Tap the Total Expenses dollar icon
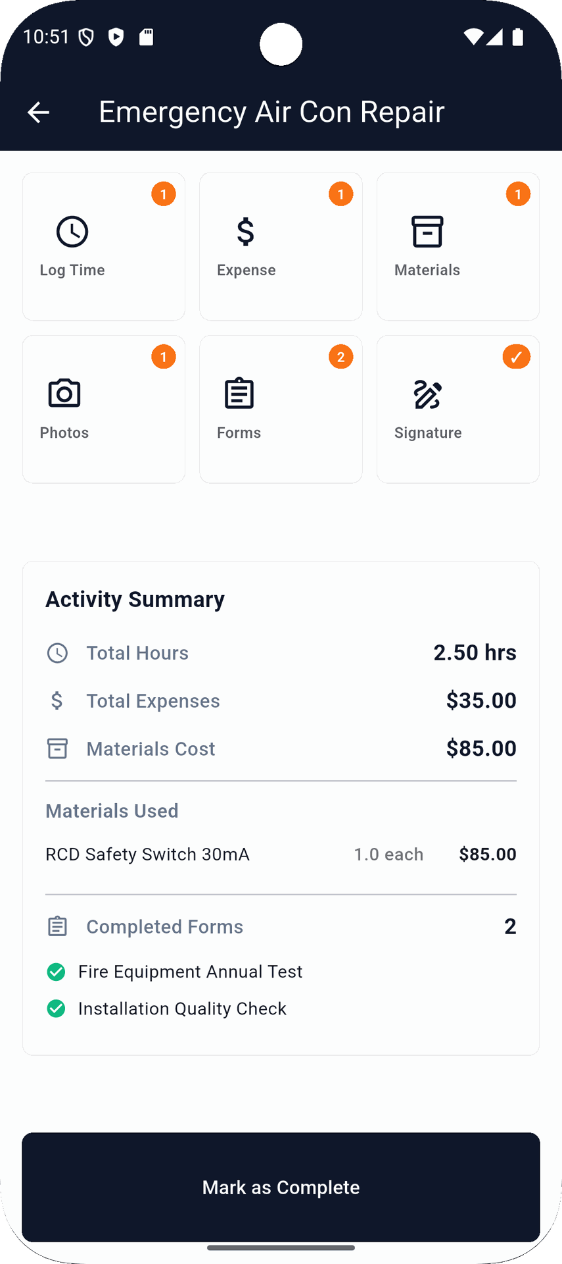Screen dimensions: 562x1264 (57, 700)
